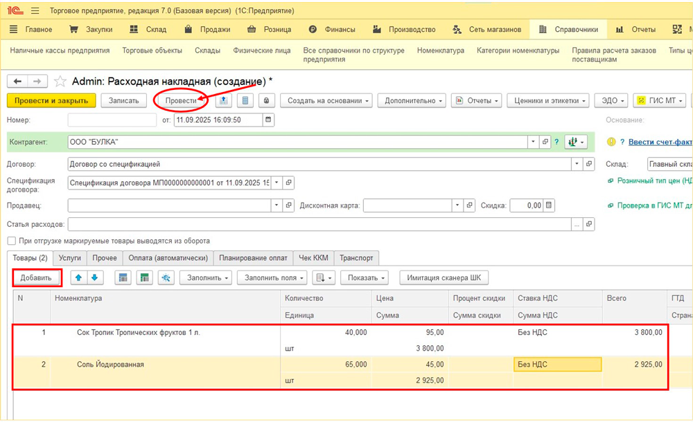693x422 pixels.
Task: Move row up with blue up arrow
Action: coord(79,277)
